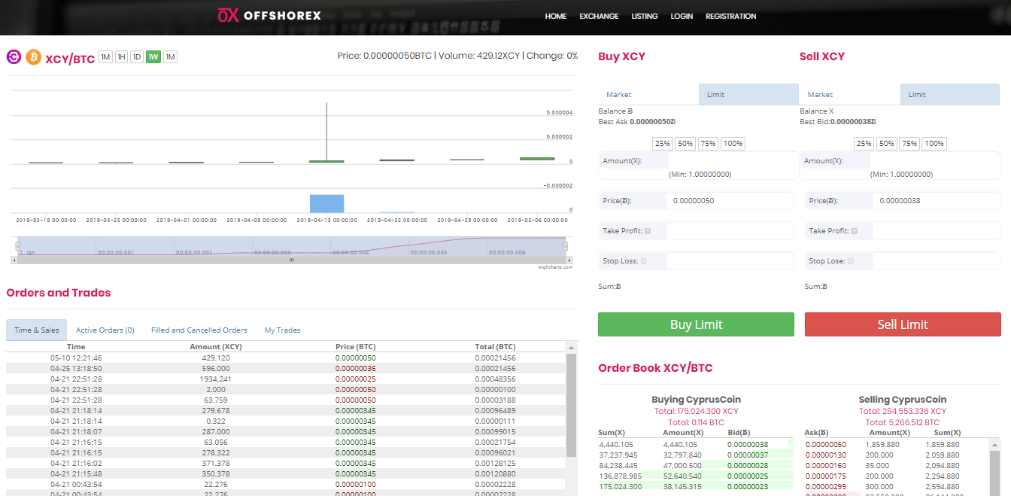Image resolution: width=1011 pixels, height=496 pixels.
Task: Click the up arrow of the trades table scrollbar
Action: point(572,348)
